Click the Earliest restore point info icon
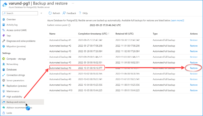203x116 pixels. coord(69,25)
